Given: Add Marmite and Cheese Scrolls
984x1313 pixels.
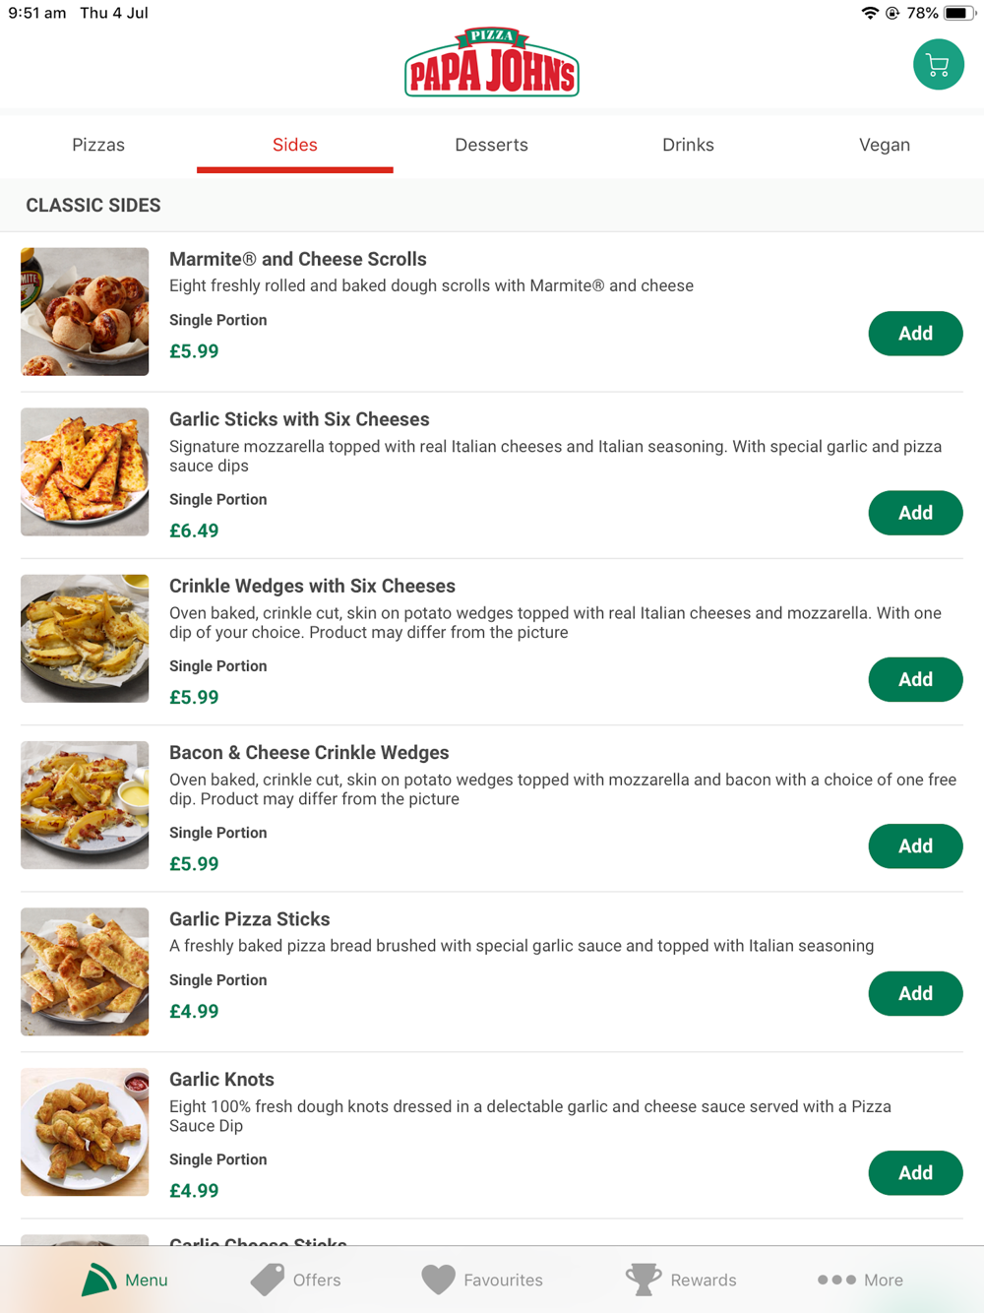Looking at the screenshot, I should [x=915, y=334].
